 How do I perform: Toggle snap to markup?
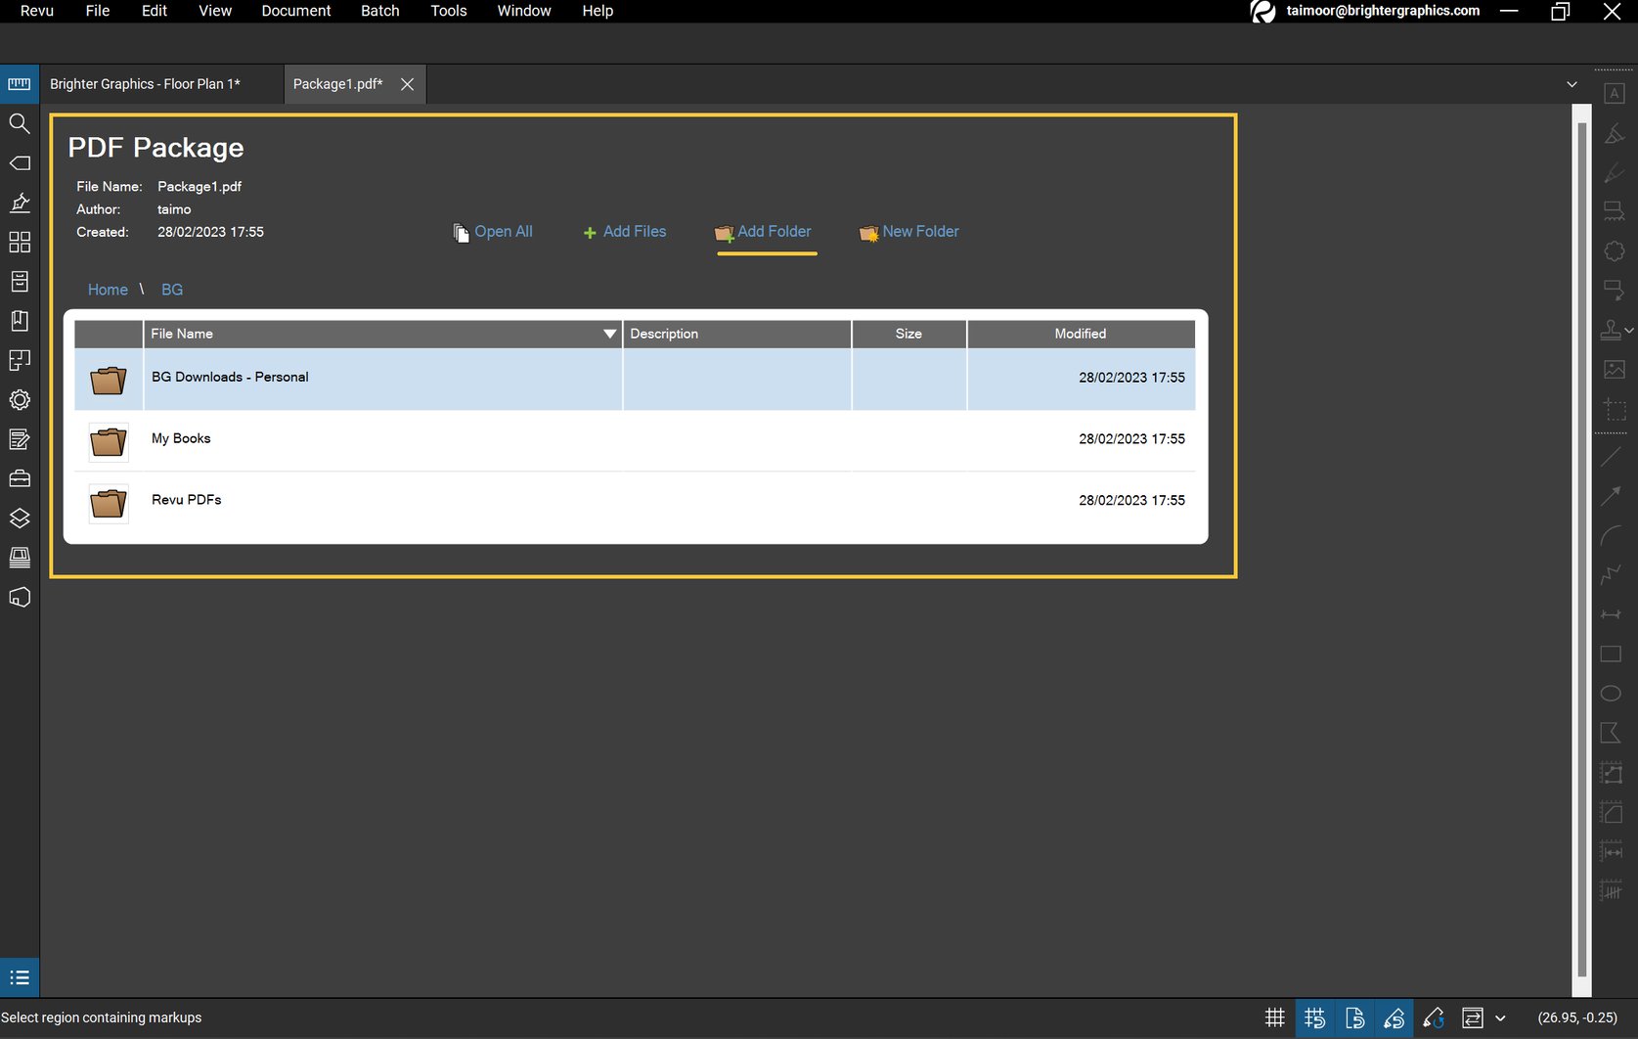1395,1017
